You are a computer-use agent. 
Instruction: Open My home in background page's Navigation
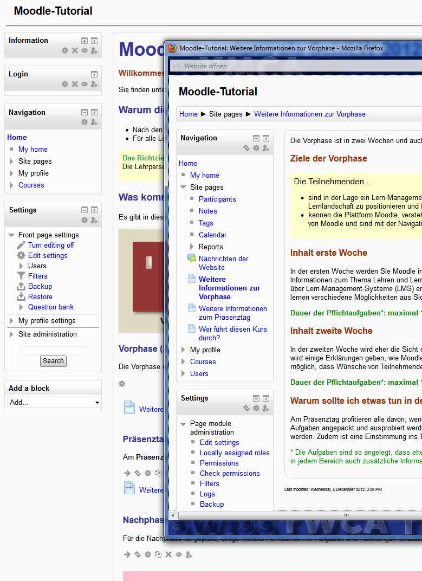(x=33, y=150)
